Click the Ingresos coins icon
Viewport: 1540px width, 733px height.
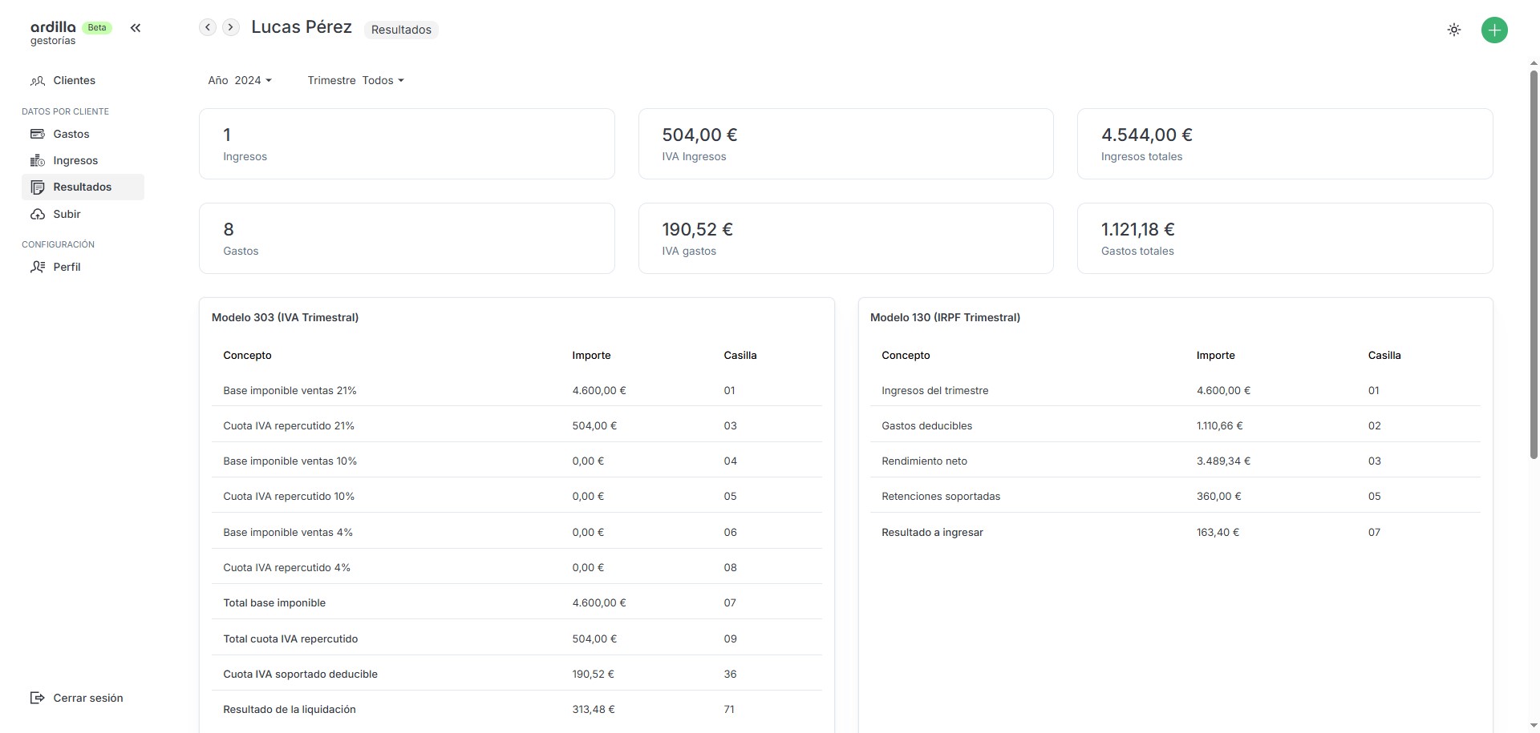[x=38, y=161]
